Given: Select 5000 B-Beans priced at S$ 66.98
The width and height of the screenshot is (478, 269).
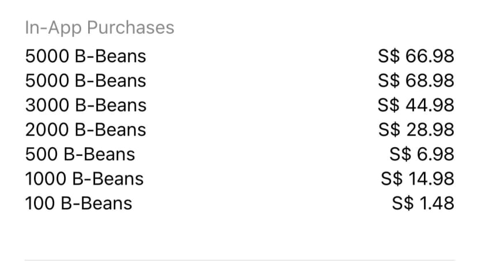Looking at the screenshot, I should (86, 56).
